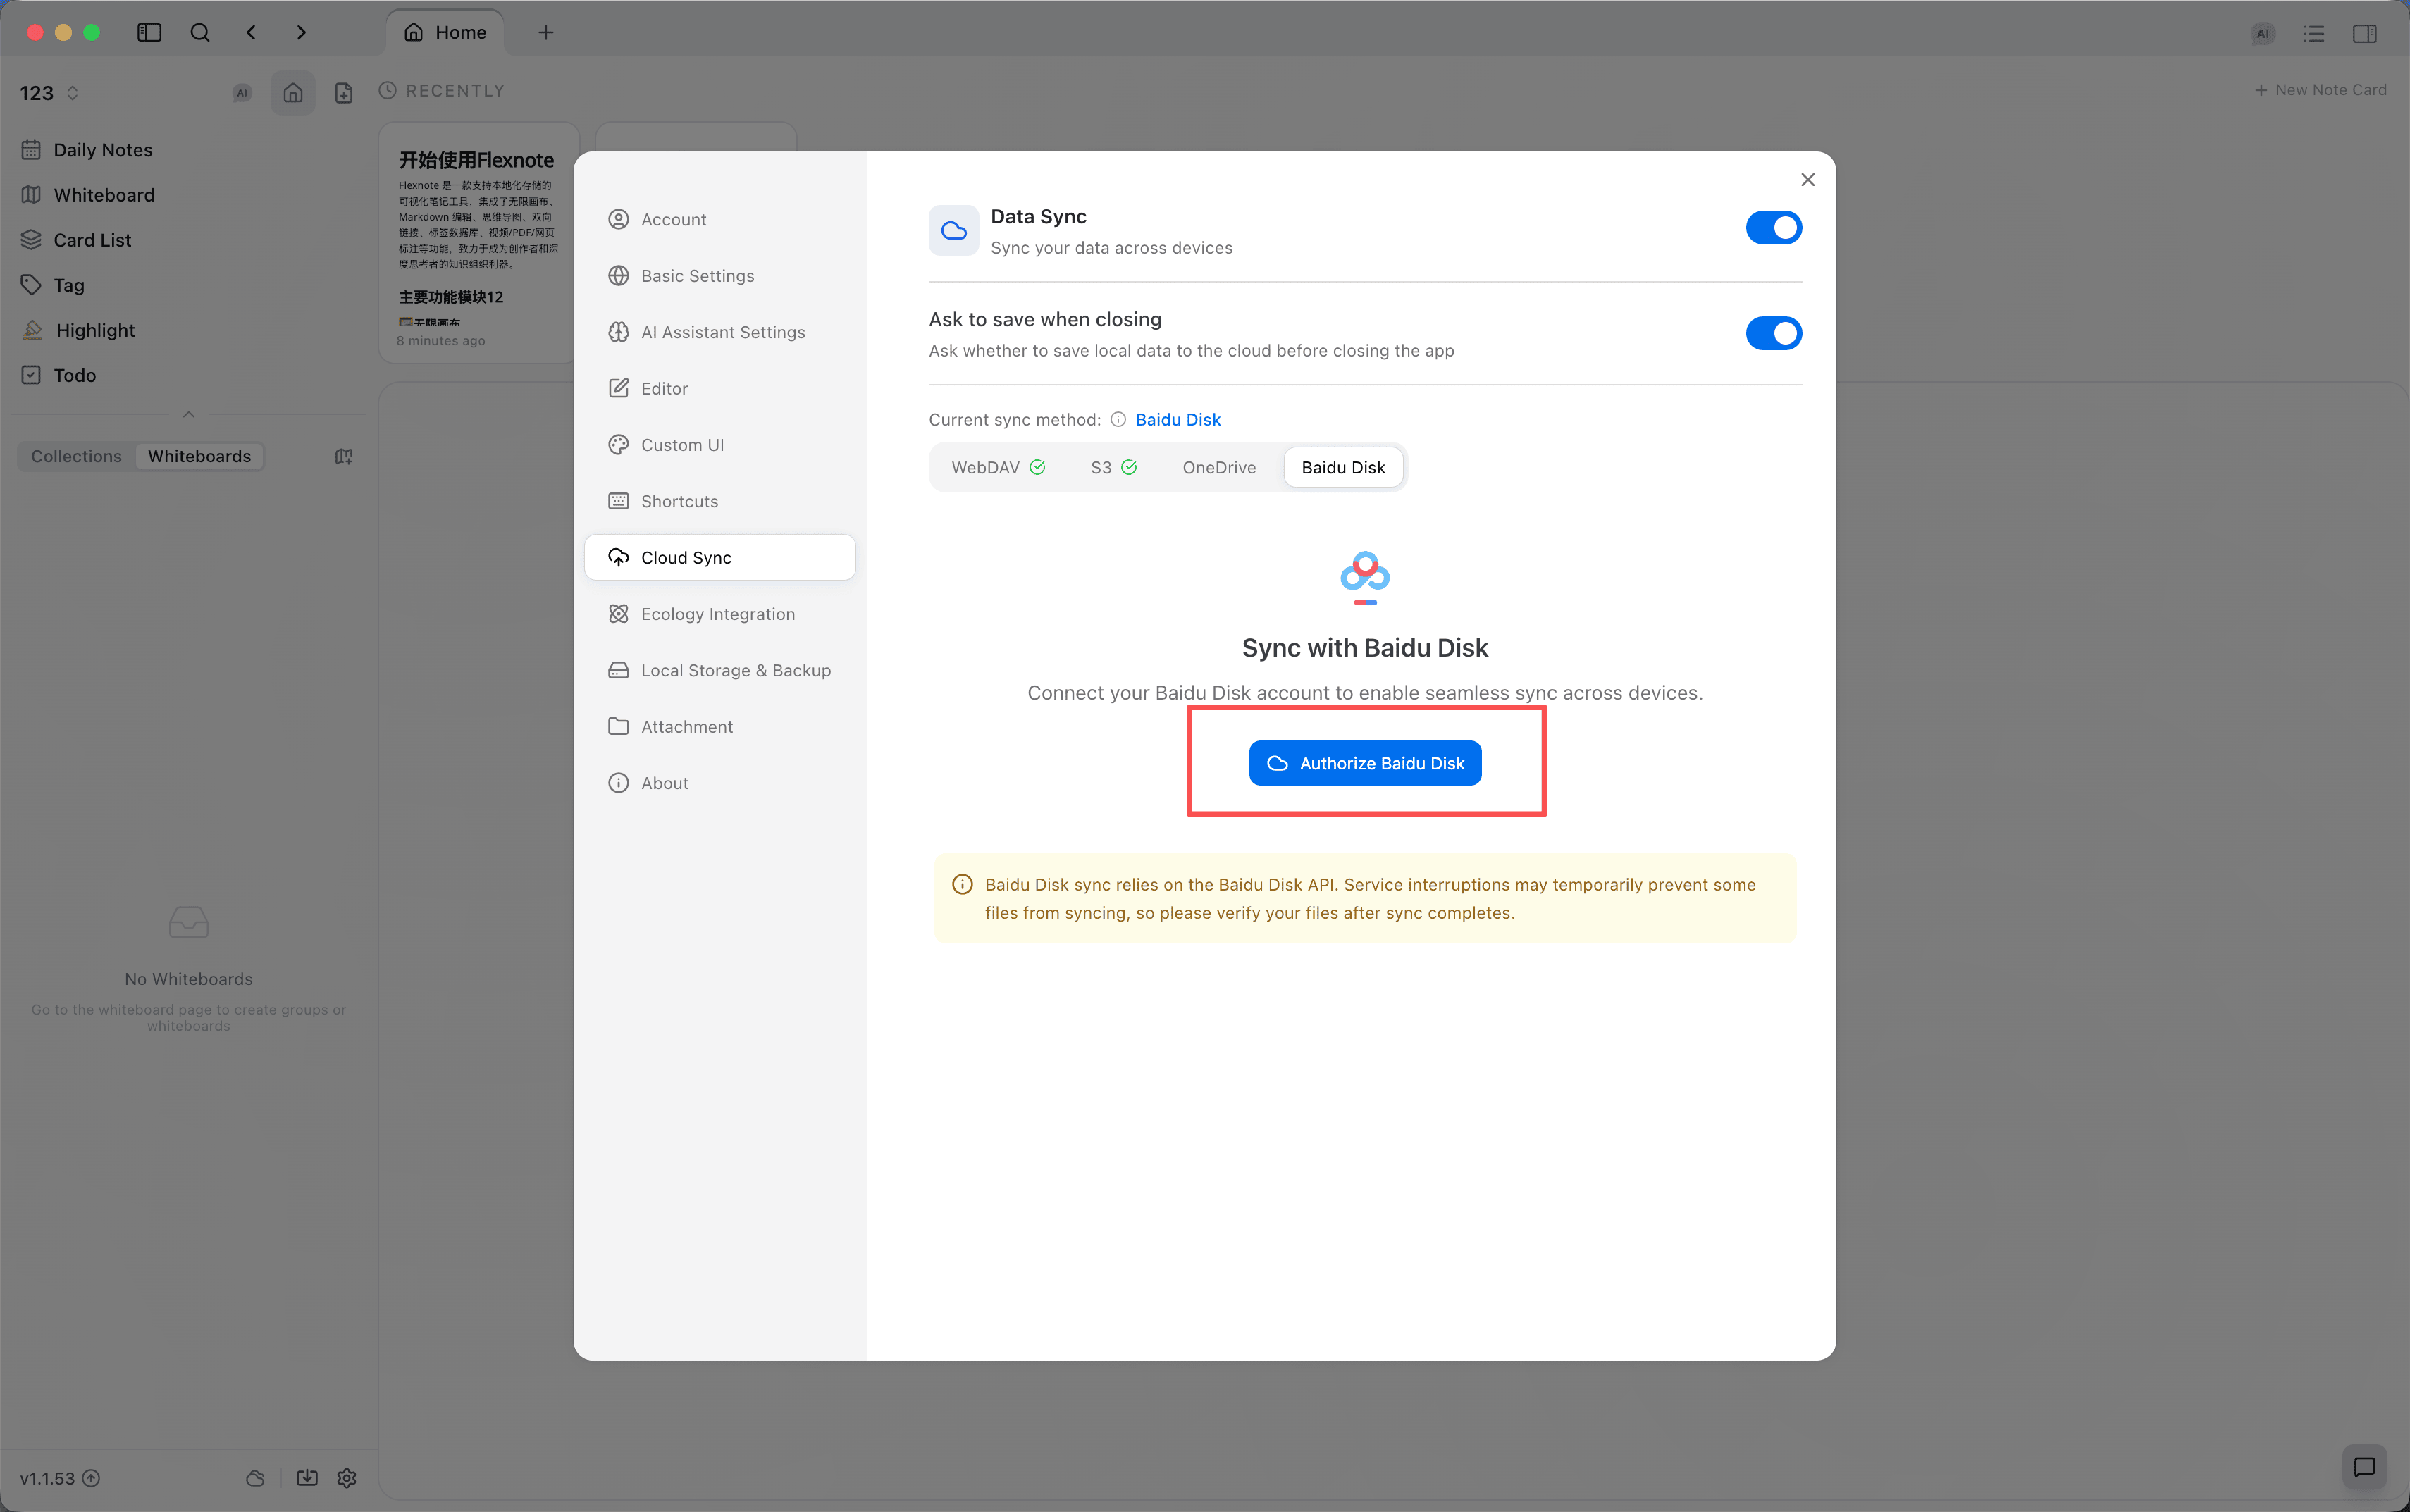2410x1512 pixels.
Task: Go forward with the right arrow
Action: click(x=301, y=33)
